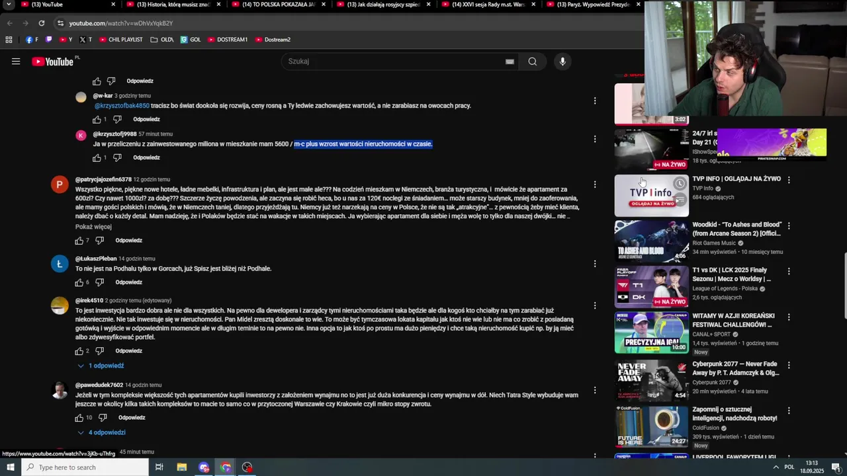Open @krzysztofbak4850 mention link
The height and width of the screenshot is (476, 847).
click(122, 106)
